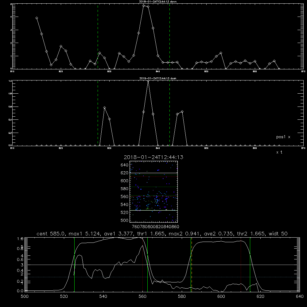The image size is (307, 307).
Task: Select the first leftmost diamond in dawn plot
Action: [37, 18]
